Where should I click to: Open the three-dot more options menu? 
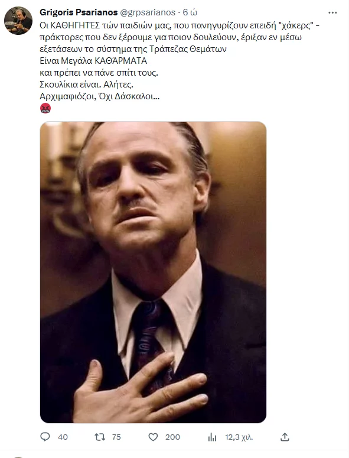tap(332, 12)
